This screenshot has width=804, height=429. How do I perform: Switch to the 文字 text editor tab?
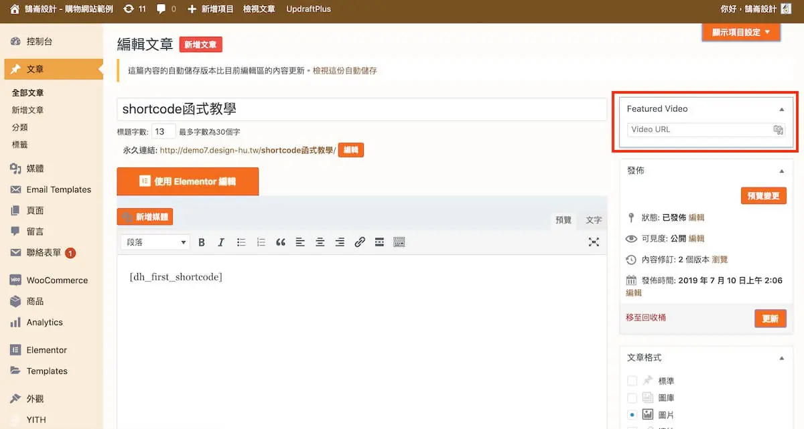tap(594, 220)
